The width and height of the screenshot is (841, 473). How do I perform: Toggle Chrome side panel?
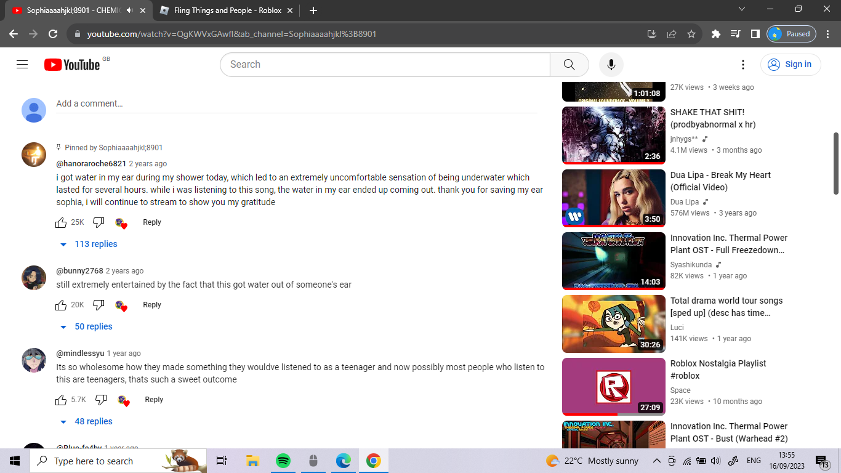coord(755,34)
